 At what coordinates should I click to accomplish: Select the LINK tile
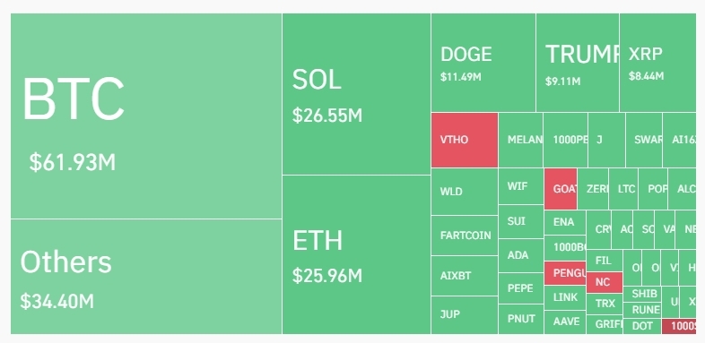click(x=565, y=297)
